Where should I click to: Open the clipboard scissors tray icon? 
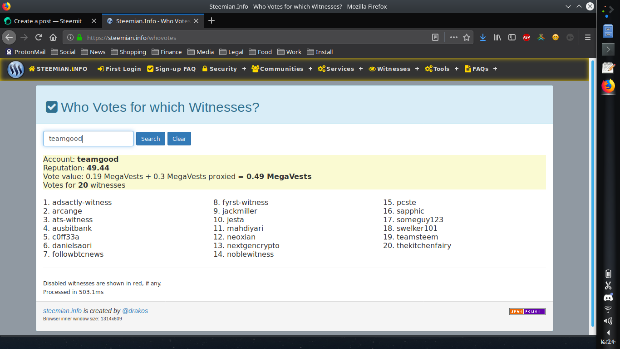pyautogui.click(x=608, y=286)
